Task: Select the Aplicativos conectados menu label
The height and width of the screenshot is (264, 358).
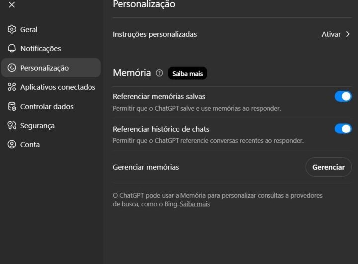Action: pos(58,87)
